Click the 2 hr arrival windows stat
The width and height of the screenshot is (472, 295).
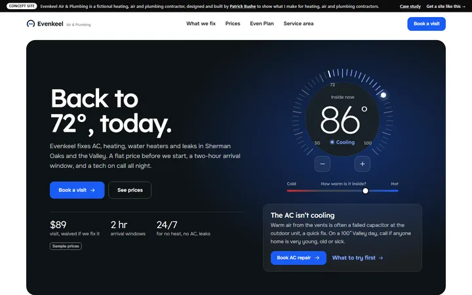coord(128,228)
